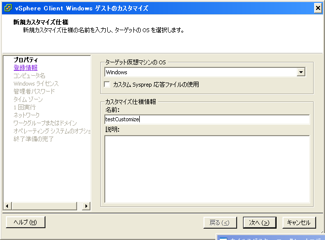Click the 戻る (<) back button

(x=220, y=223)
